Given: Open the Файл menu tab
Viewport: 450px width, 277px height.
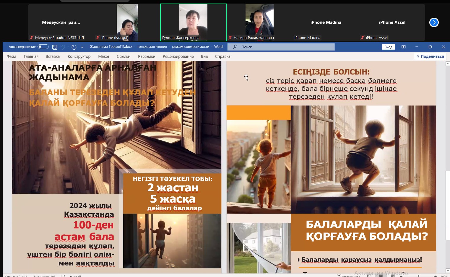Looking at the screenshot, I should [12, 56].
